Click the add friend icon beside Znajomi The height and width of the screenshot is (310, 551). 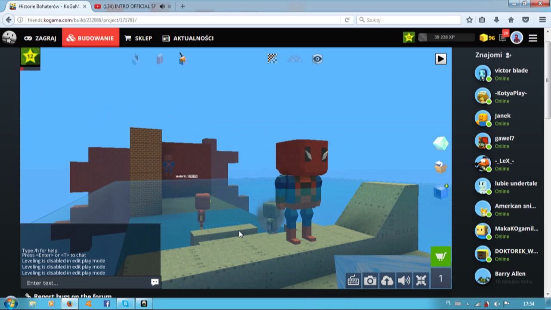508,55
